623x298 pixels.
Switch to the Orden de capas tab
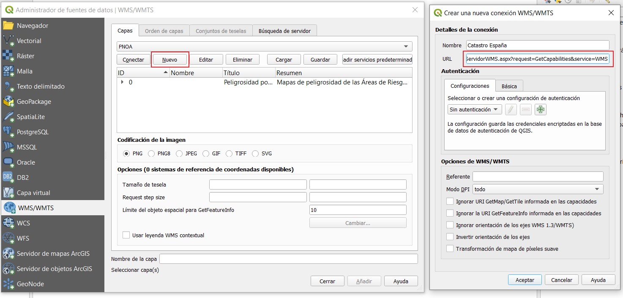164,31
